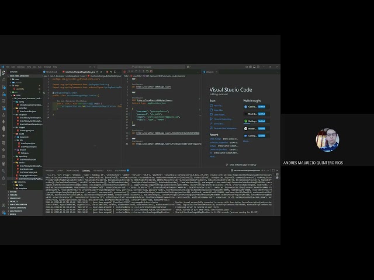Expand the .mvn folder
The image size is (374, 280).
(17, 79)
